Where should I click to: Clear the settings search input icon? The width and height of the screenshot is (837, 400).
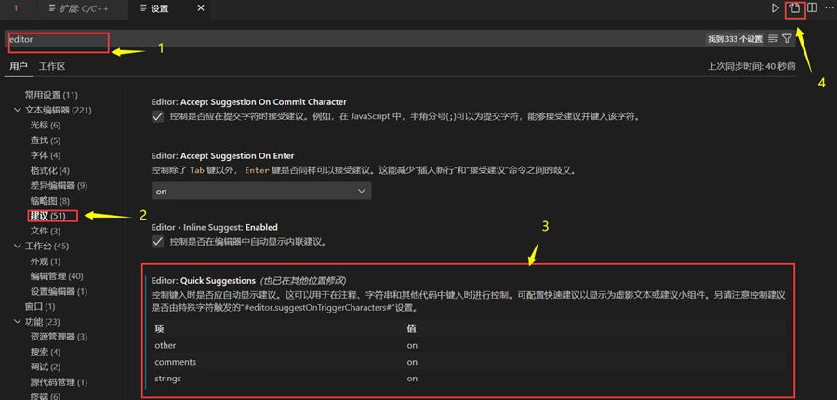(x=773, y=39)
